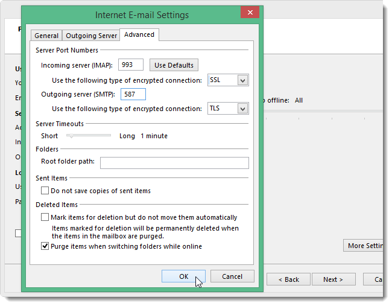Check Mark items for deletion option
Screen dimensions: 392x306
point(45,217)
